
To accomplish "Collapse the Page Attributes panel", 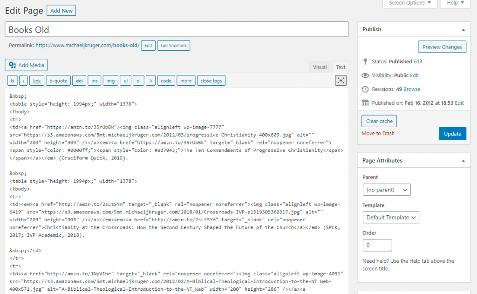I will click(463, 161).
